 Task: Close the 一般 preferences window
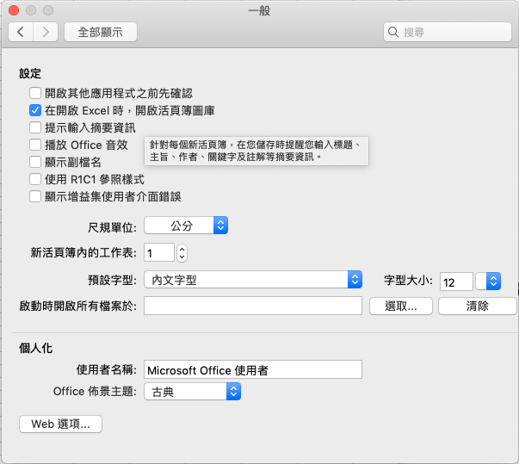point(14,10)
